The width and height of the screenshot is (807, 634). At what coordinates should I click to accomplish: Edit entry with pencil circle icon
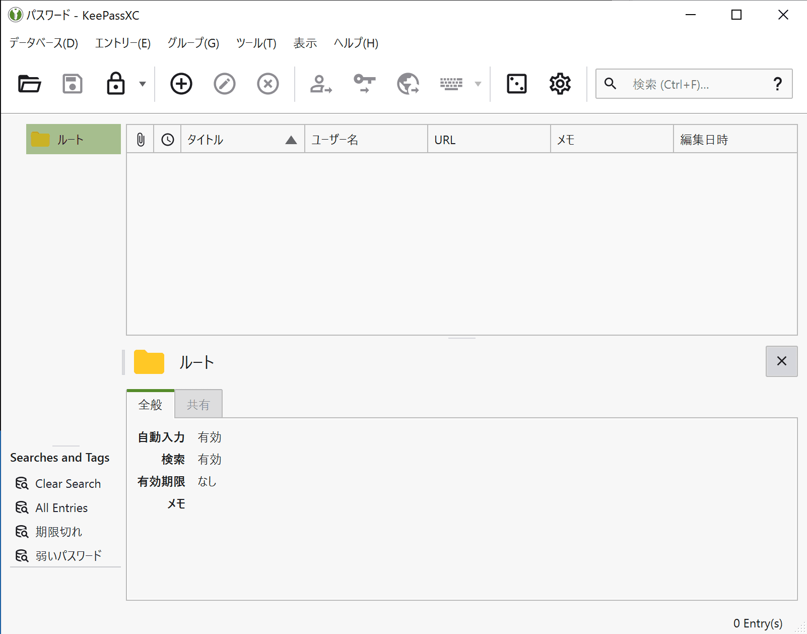pyautogui.click(x=225, y=84)
